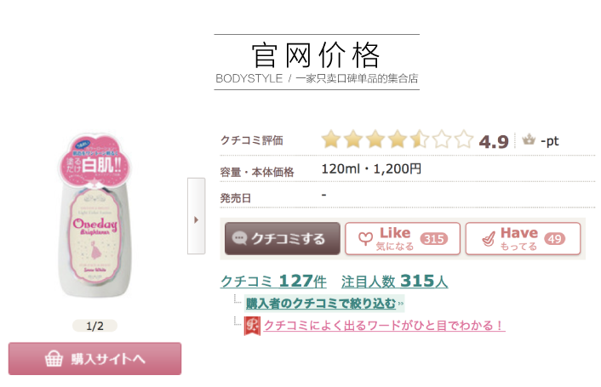The height and width of the screenshot is (387, 601).
Task: Click the heart icon in the Like button
Action: [364, 239]
